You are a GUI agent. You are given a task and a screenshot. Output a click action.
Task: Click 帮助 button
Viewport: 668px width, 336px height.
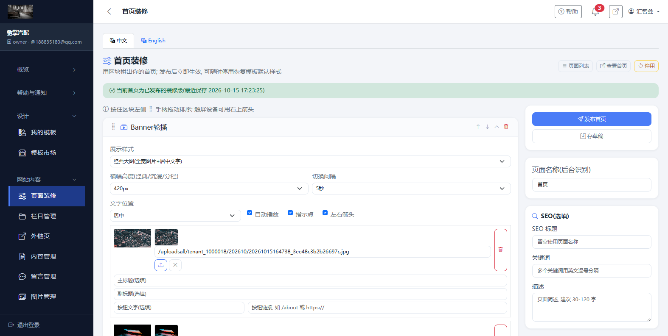568,11
